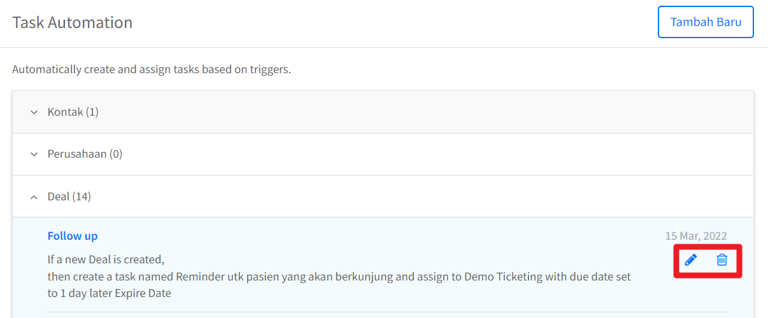The width and height of the screenshot is (768, 318).
Task: Delete the Follow up rule using the trash icon
Action: [x=722, y=259]
